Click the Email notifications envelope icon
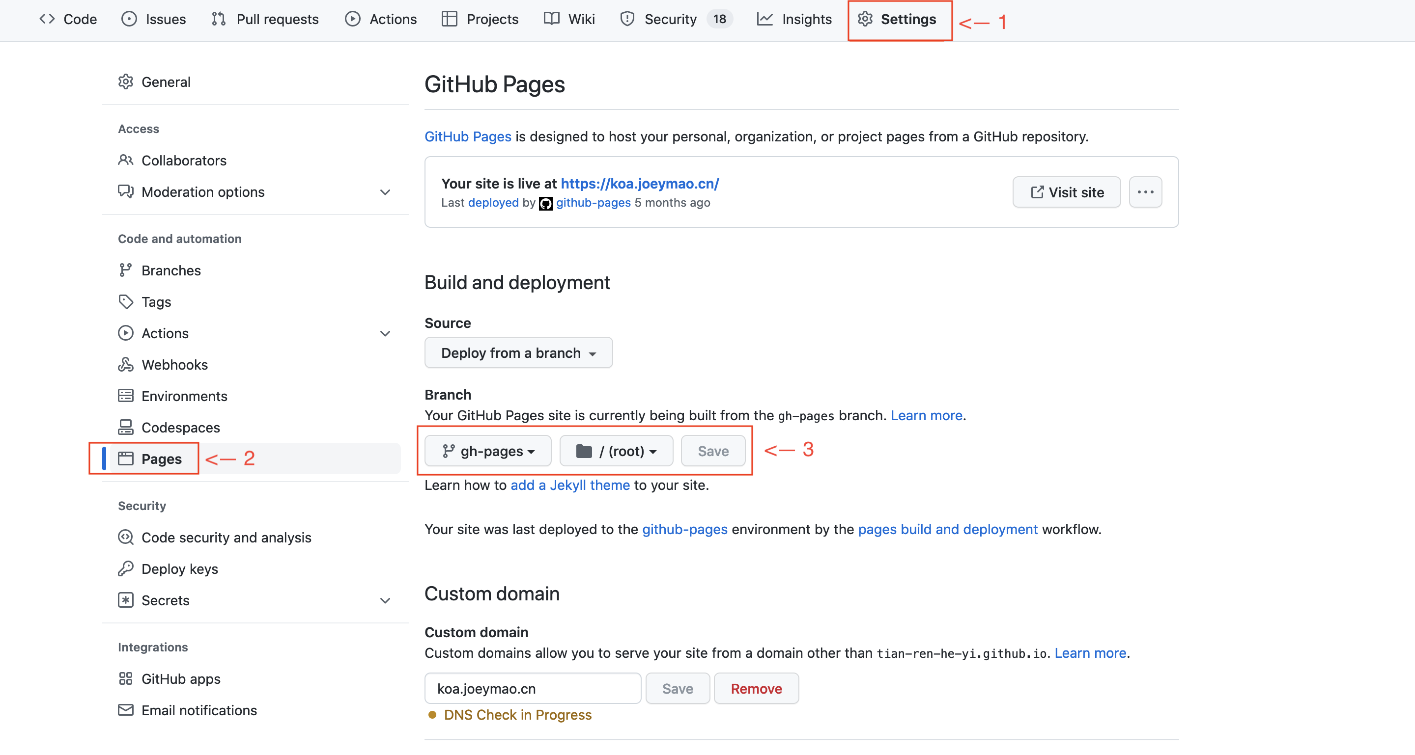This screenshot has height=755, width=1415. click(x=126, y=709)
